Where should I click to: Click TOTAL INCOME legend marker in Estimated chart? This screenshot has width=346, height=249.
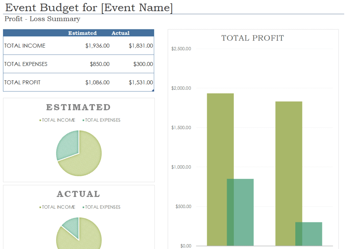40,120
